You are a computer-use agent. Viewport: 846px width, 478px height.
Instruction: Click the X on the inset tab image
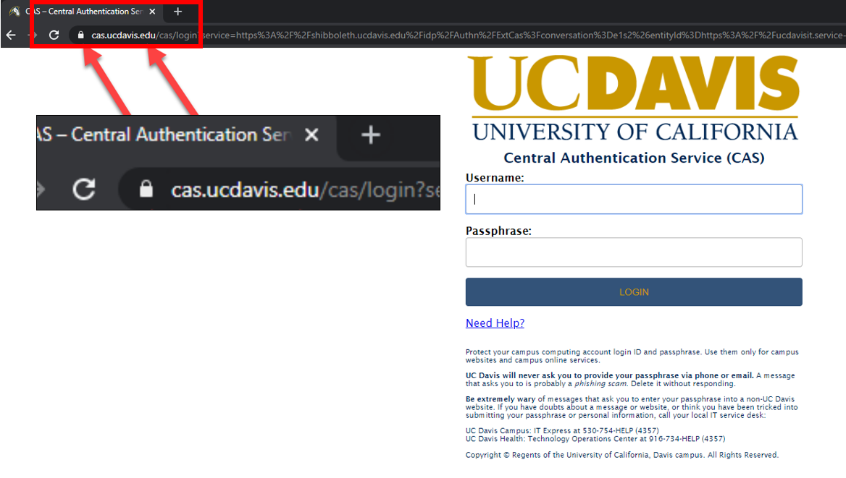(x=311, y=135)
